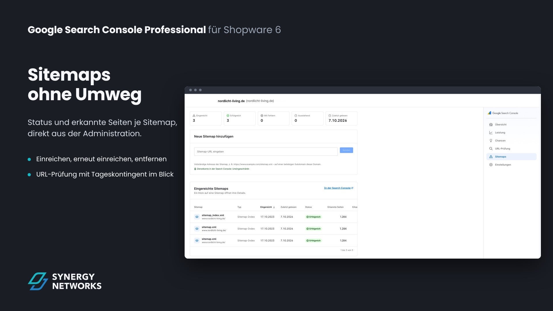Open the Leistung chart icon in sidebar
This screenshot has height=311, width=553.
point(491,133)
